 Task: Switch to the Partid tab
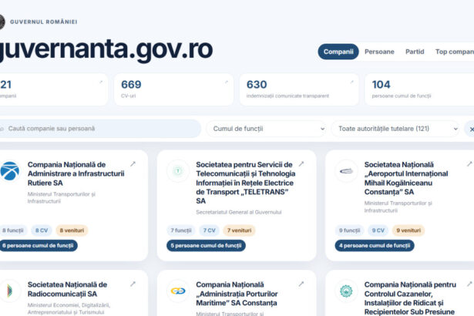point(415,52)
